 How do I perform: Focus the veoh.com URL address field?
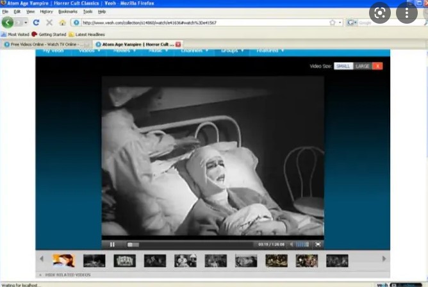205,22
